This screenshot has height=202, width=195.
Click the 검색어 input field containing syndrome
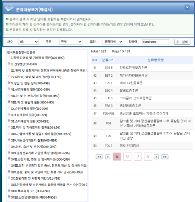[156, 42]
